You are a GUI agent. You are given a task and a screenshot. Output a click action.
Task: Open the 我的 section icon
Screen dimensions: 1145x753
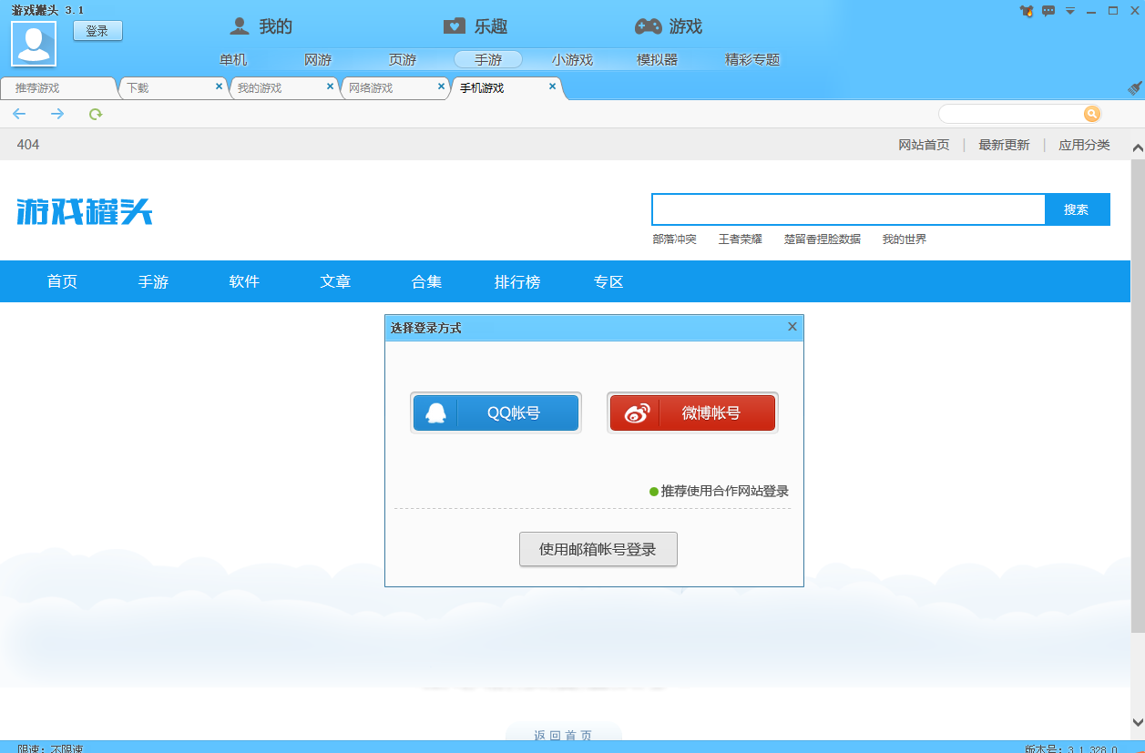[x=239, y=26]
